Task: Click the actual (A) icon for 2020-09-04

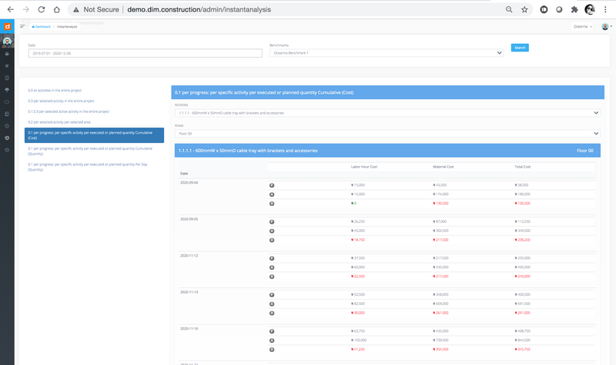Action: [272, 194]
